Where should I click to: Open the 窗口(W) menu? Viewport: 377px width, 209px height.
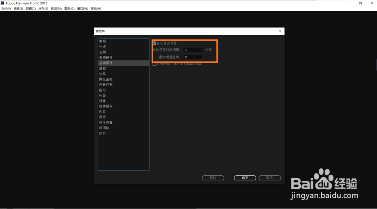pos(83,9)
